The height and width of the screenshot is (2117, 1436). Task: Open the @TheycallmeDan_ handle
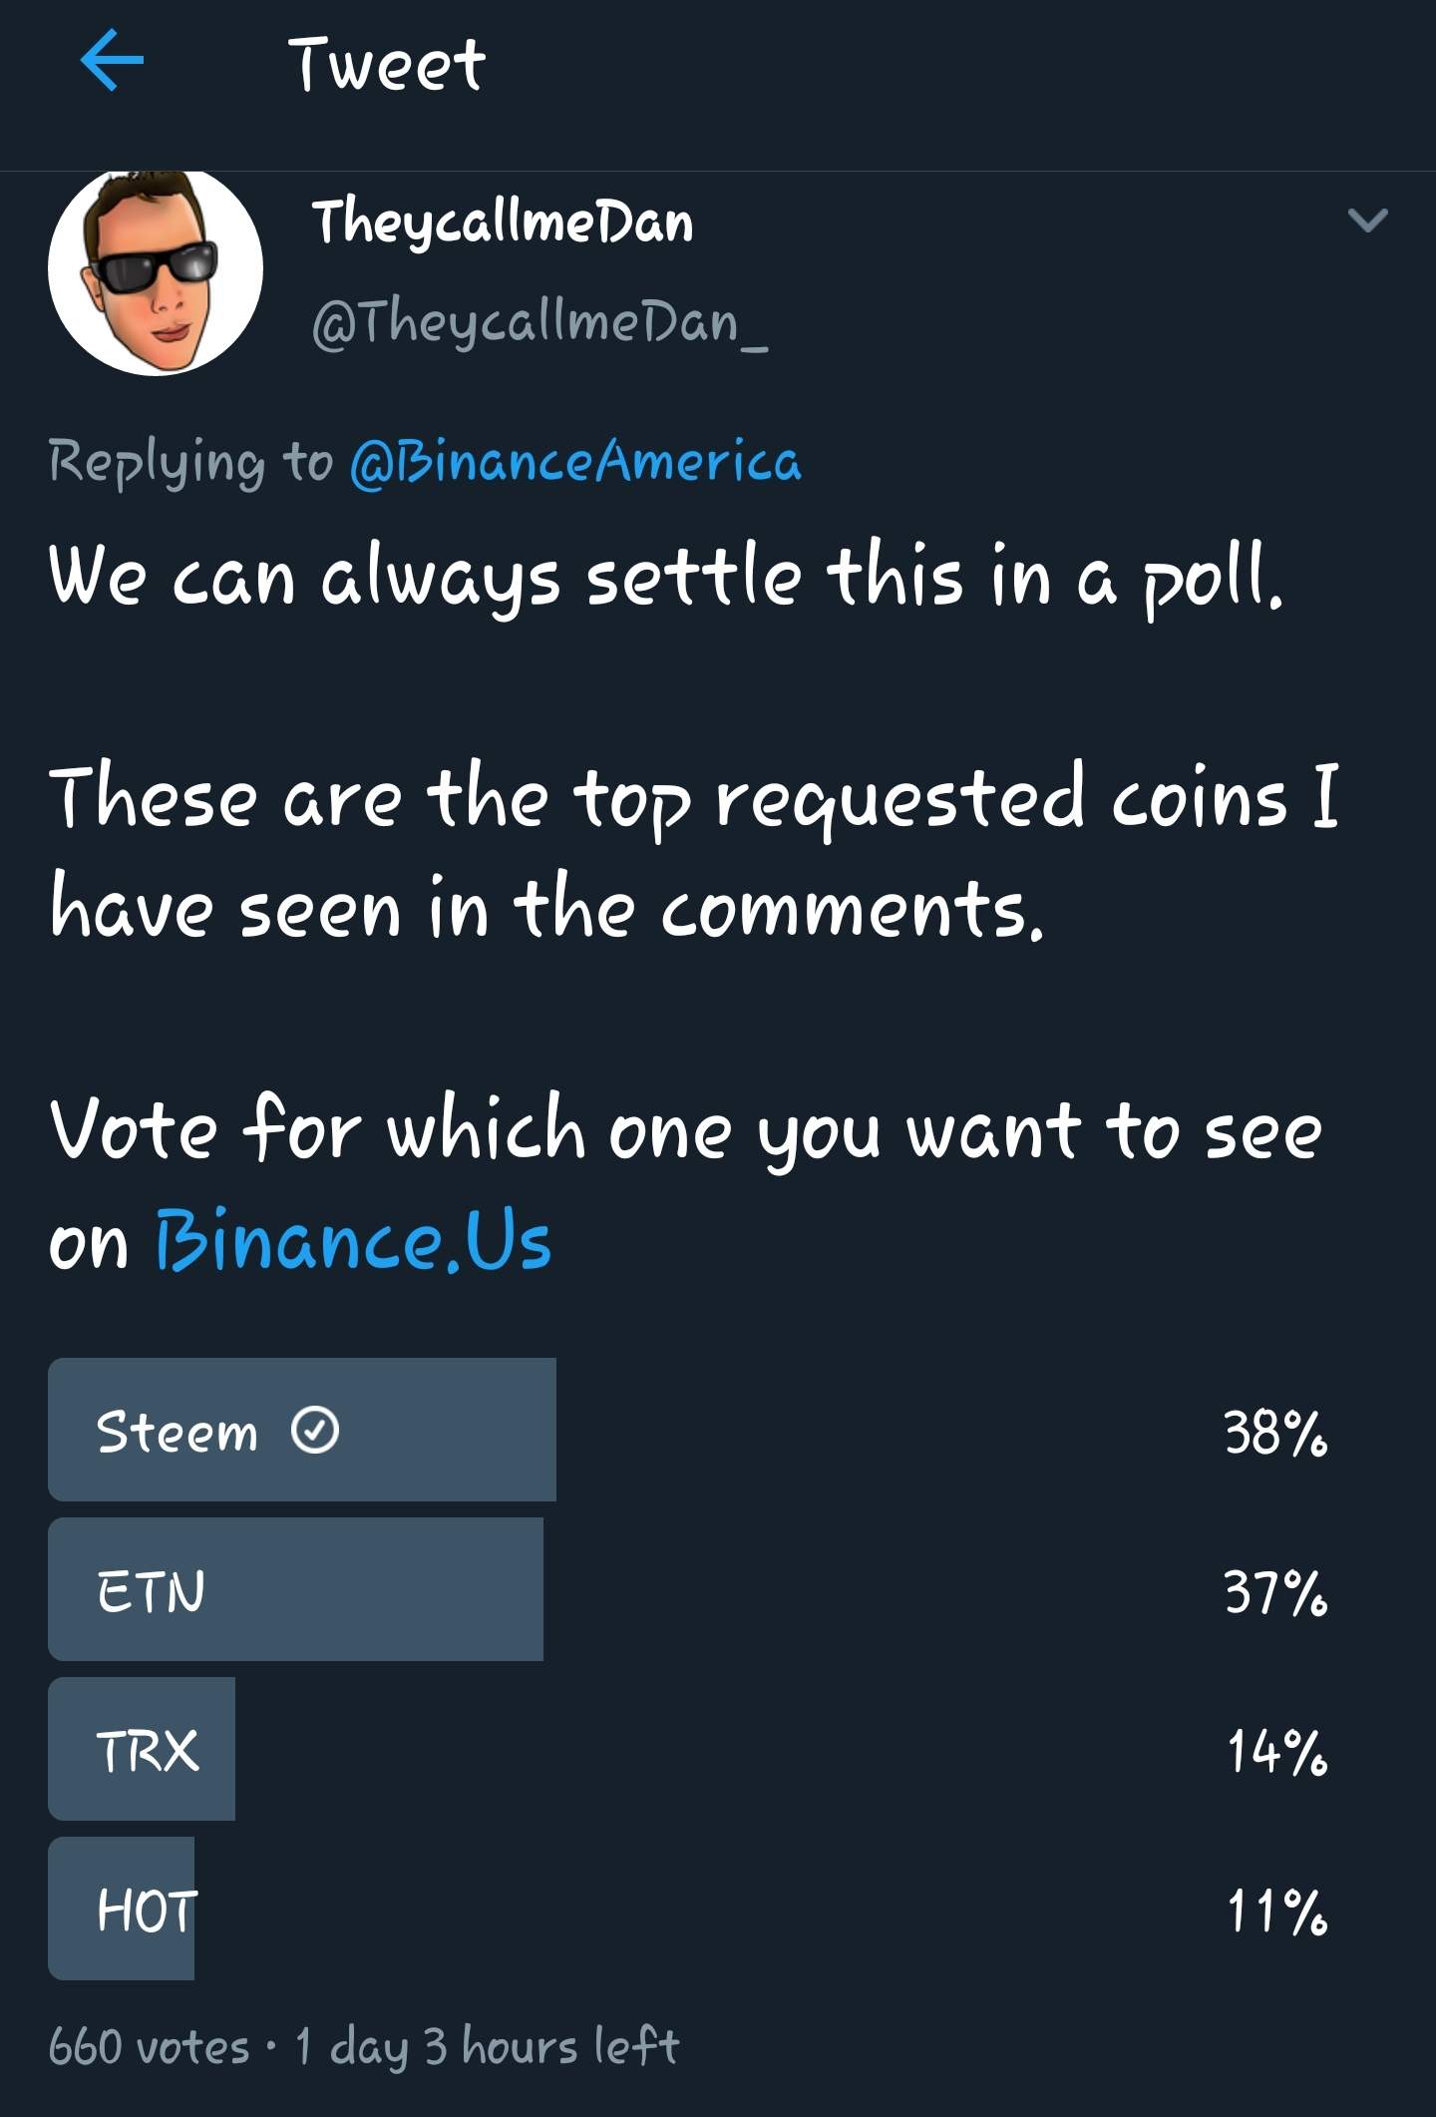(539, 323)
